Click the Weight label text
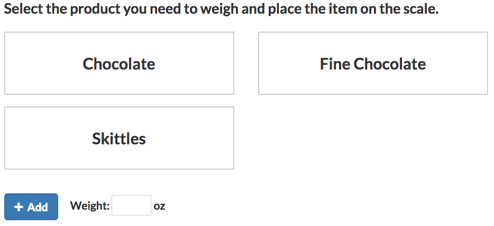This screenshot has height=226, width=494. click(89, 206)
